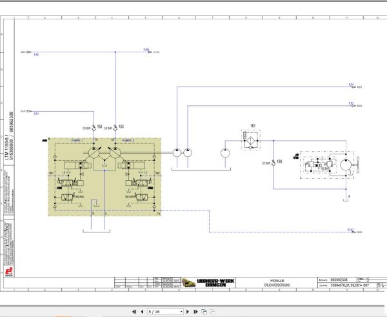Image resolution: width=387 pixels, height=317 pixels.
Task: Click the fan motor pump symbol
Action: tap(346, 165)
